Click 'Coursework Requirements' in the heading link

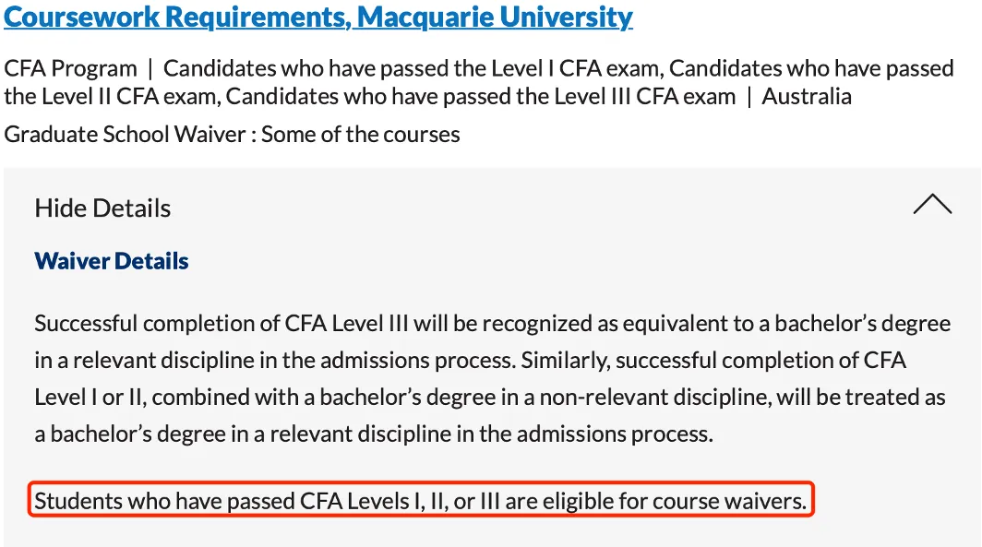point(177,17)
